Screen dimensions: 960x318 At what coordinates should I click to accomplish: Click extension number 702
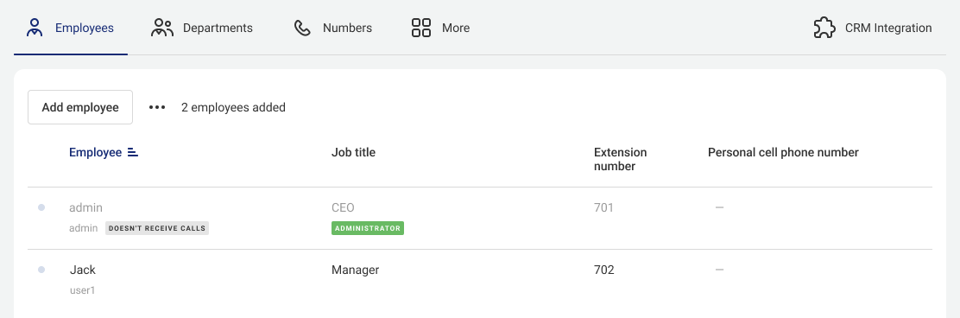click(x=603, y=270)
